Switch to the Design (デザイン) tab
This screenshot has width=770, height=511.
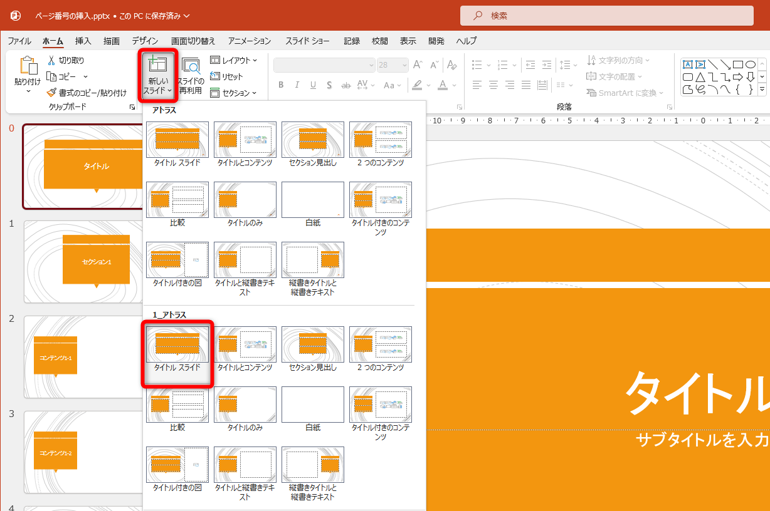(x=145, y=41)
